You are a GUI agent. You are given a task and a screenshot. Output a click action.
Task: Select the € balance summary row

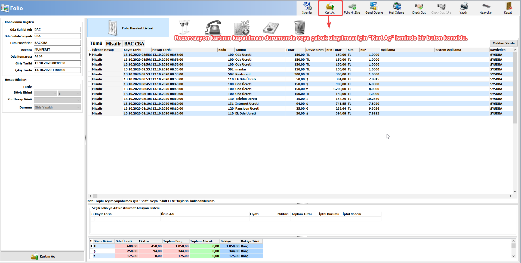point(176,256)
